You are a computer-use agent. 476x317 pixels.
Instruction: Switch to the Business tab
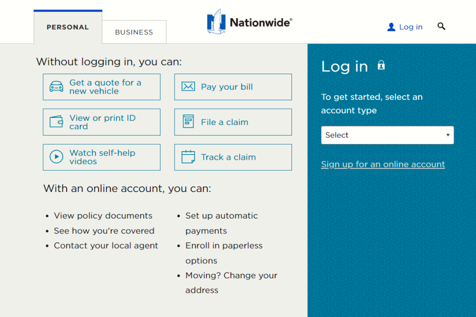click(134, 32)
